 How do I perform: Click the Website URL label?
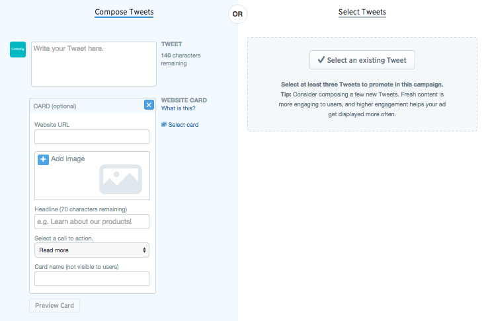[52, 125]
